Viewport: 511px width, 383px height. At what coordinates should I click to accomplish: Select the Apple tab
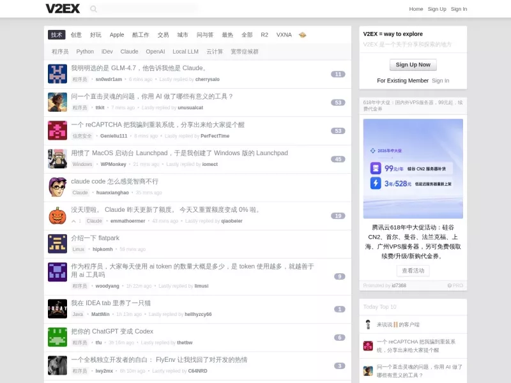[x=117, y=35]
